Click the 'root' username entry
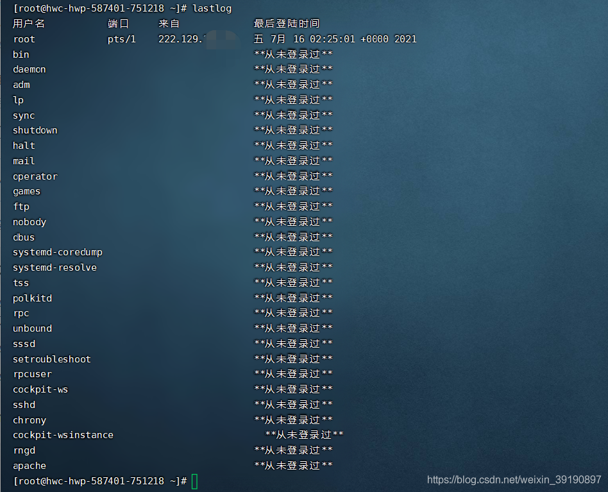The image size is (608, 492). pos(24,39)
